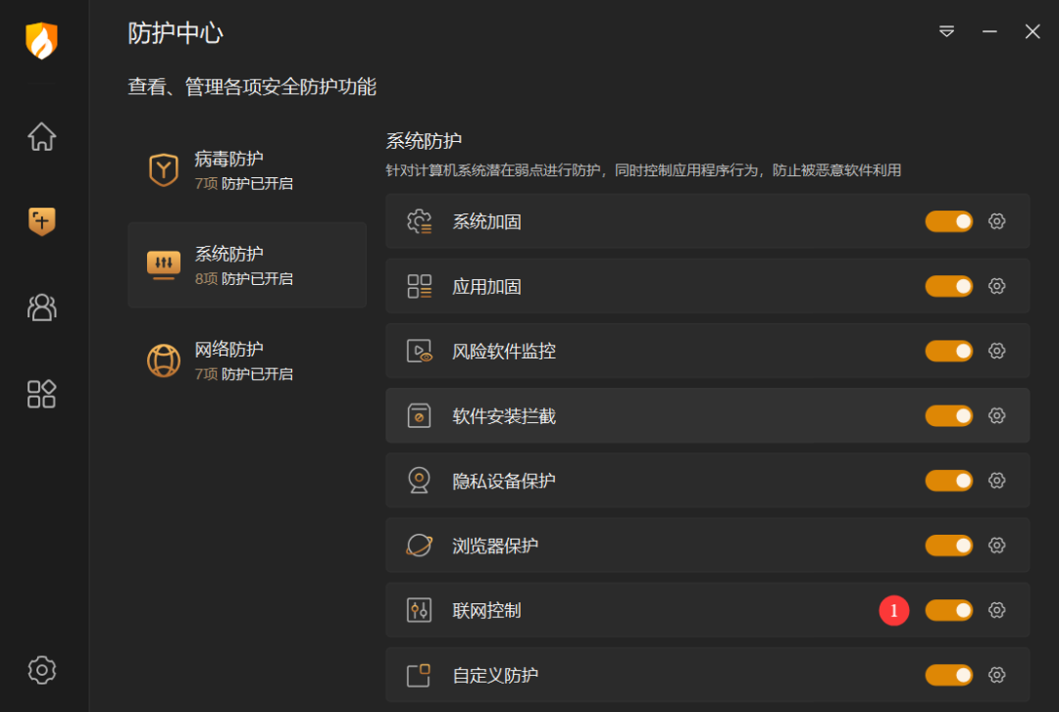The height and width of the screenshot is (712, 1059).
Task: Toggle off 应用加固 switch
Action: [949, 286]
